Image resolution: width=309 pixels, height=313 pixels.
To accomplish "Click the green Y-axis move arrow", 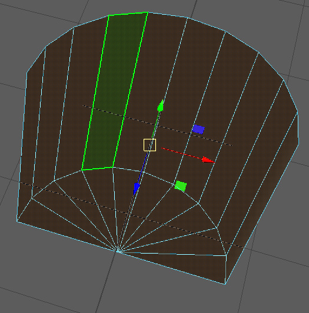I will click(x=161, y=105).
